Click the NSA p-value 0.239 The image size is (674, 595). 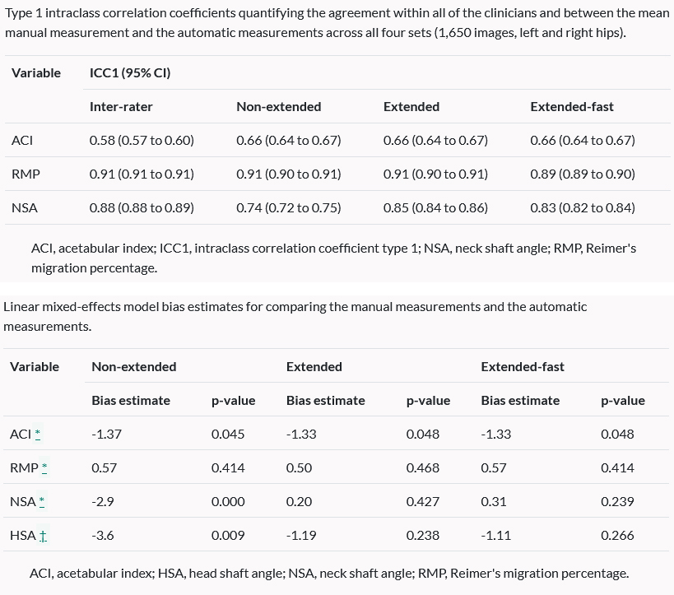(617, 502)
